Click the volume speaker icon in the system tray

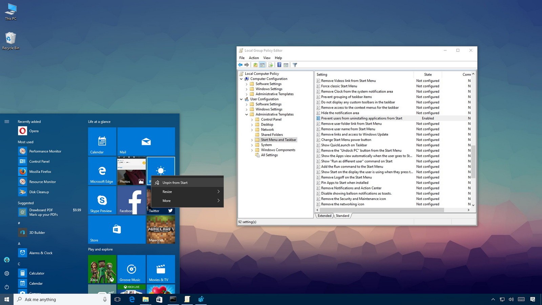pos(511,300)
